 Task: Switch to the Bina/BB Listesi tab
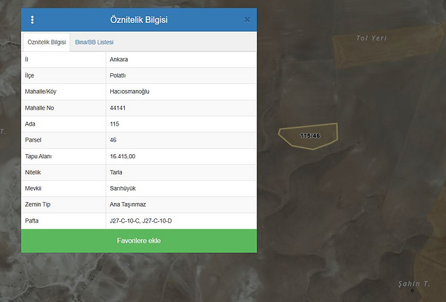coord(94,43)
